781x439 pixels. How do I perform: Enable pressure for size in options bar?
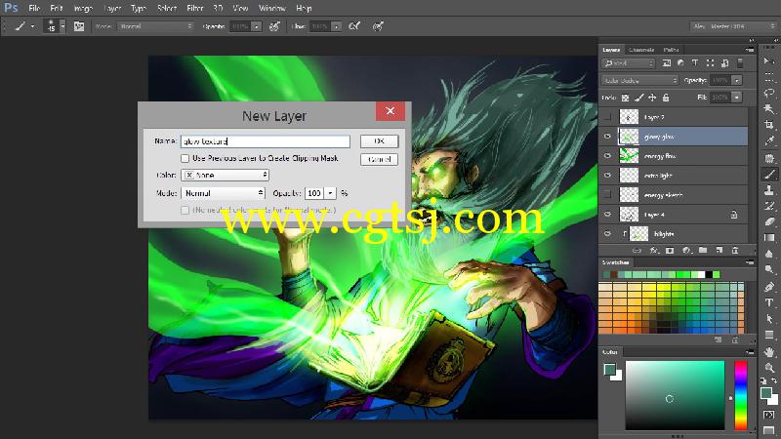378,26
